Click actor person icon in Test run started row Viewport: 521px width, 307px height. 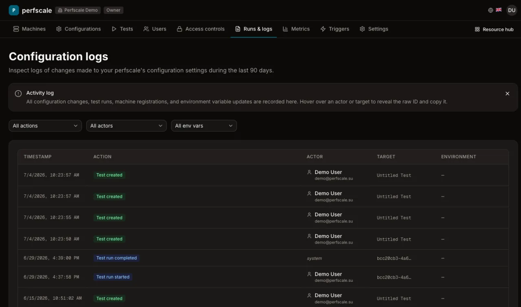309,274
